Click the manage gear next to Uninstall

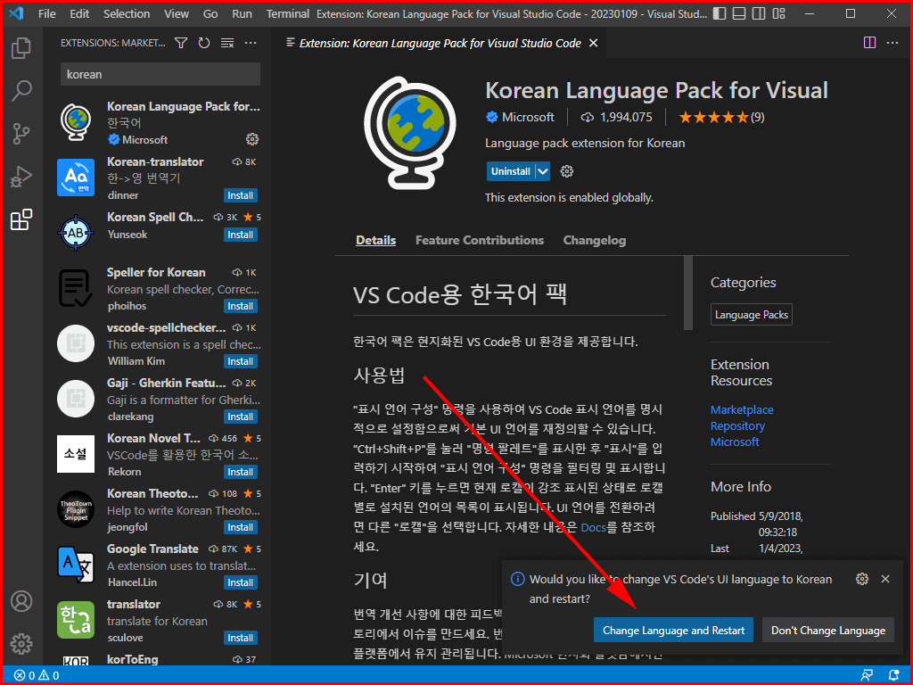pos(566,171)
